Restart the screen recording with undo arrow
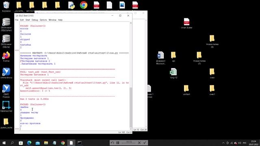 [x=113, y=143]
